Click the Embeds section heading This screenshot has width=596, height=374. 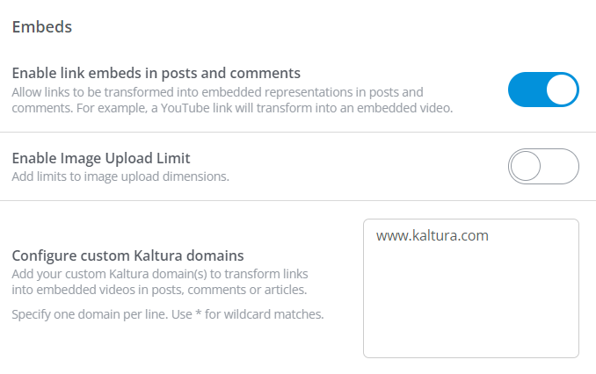click(42, 26)
